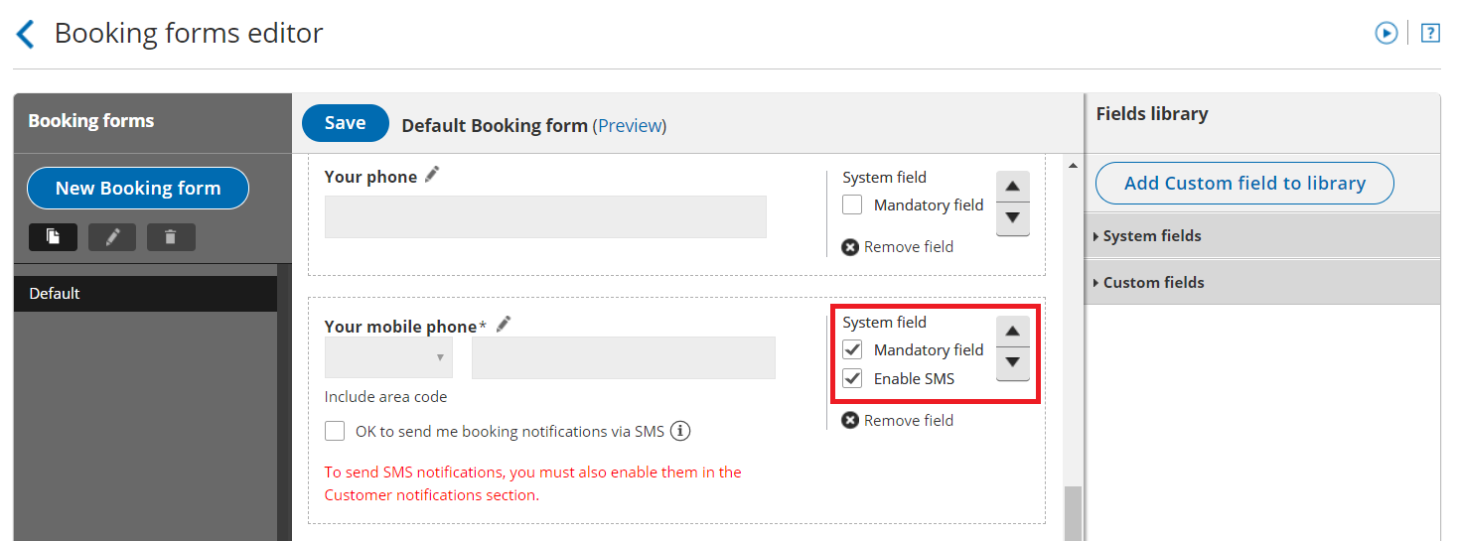Expand the Custom fields section
Image resolution: width=1457 pixels, height=541 pixels.
[x=1153, y=283]
